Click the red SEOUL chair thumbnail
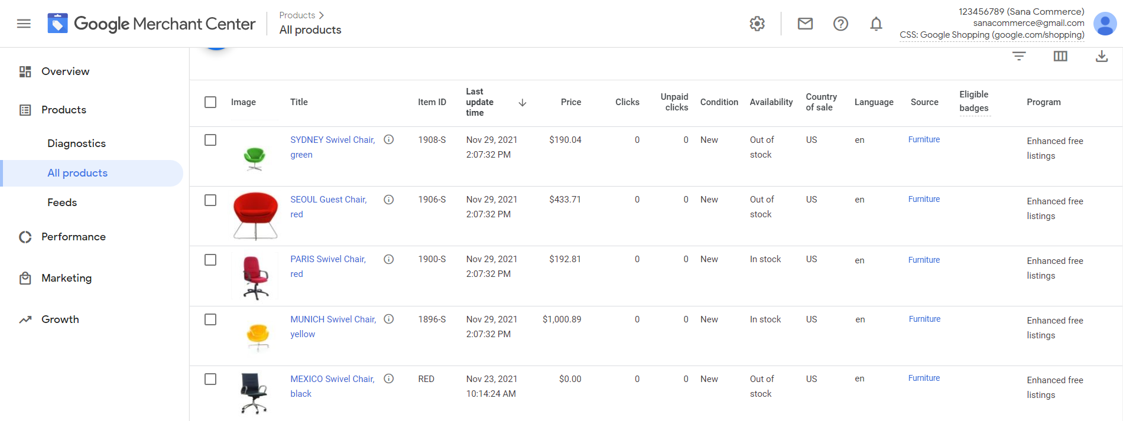The height and width of the screenshot is (421, 1123). pyautogui.click(x=255, y=216)
